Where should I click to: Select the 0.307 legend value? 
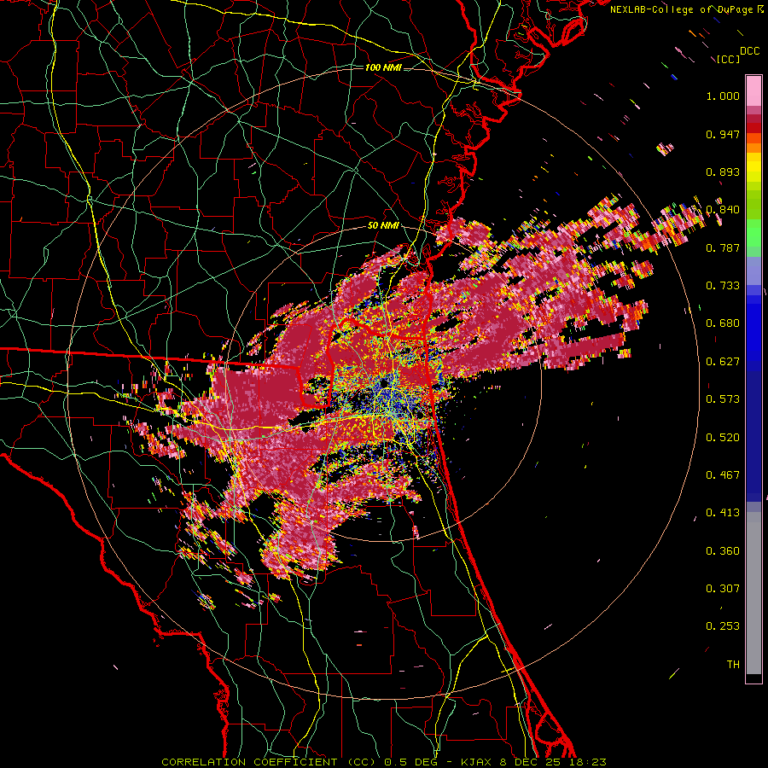click(723, 589)
